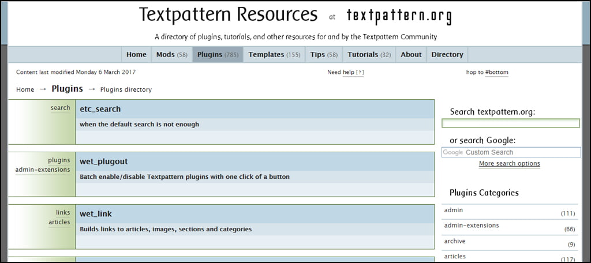The width and height of the screenshot is (591, 263).
Task: Open the Directory tab
Action: pyautogui.click(x=447, y=55)
